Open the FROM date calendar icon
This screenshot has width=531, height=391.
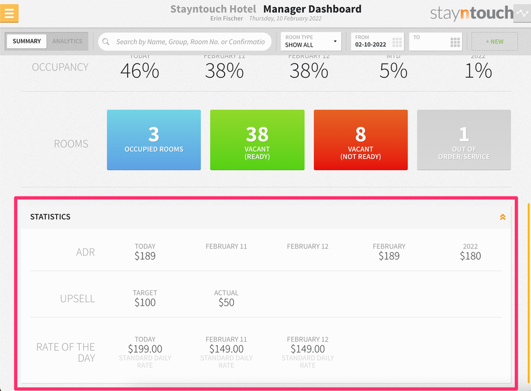[397, 42]
